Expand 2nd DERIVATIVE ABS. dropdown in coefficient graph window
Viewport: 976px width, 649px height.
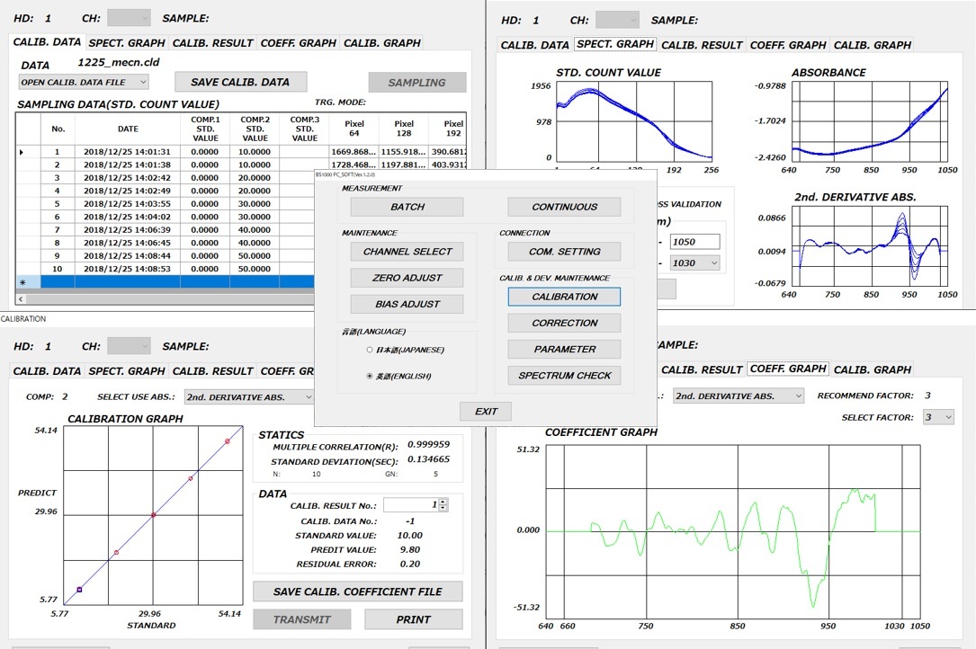(739, 396)
